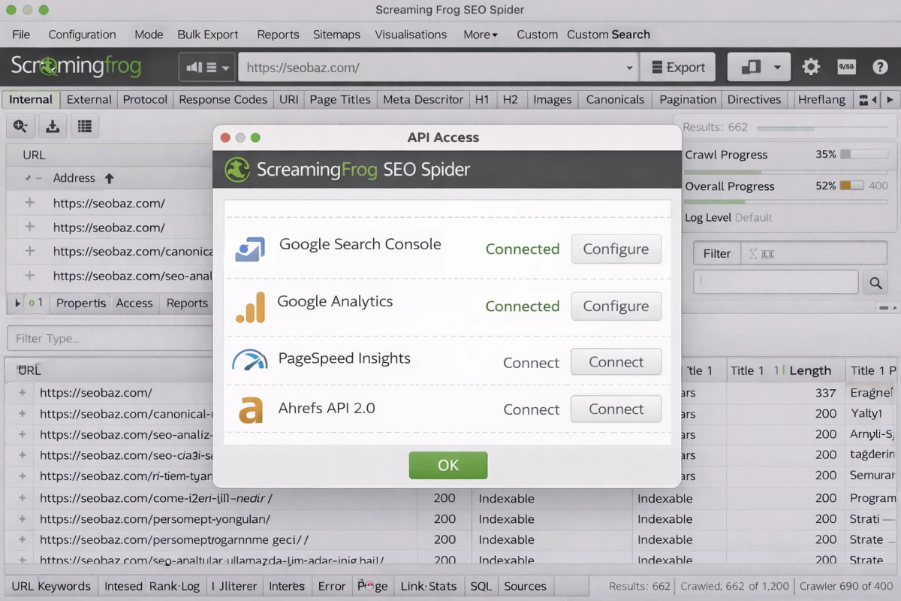Click the download export icon in left panel
Viewport: 901px width, 601px height.
pyautogui.click(x=53, y=126)
